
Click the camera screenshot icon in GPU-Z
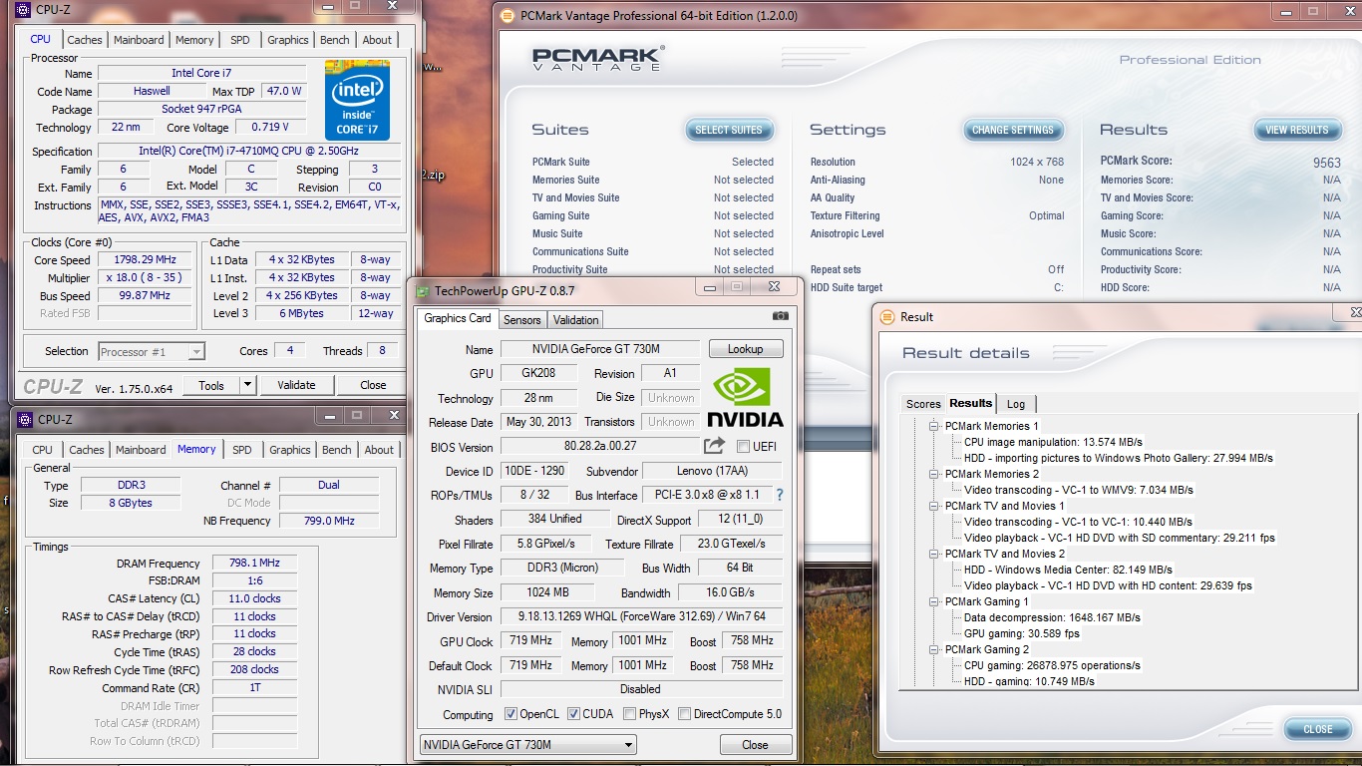(780, 316)
